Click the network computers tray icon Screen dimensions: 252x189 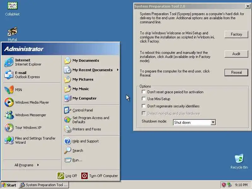pyautogui.click(x=230, y=185)
